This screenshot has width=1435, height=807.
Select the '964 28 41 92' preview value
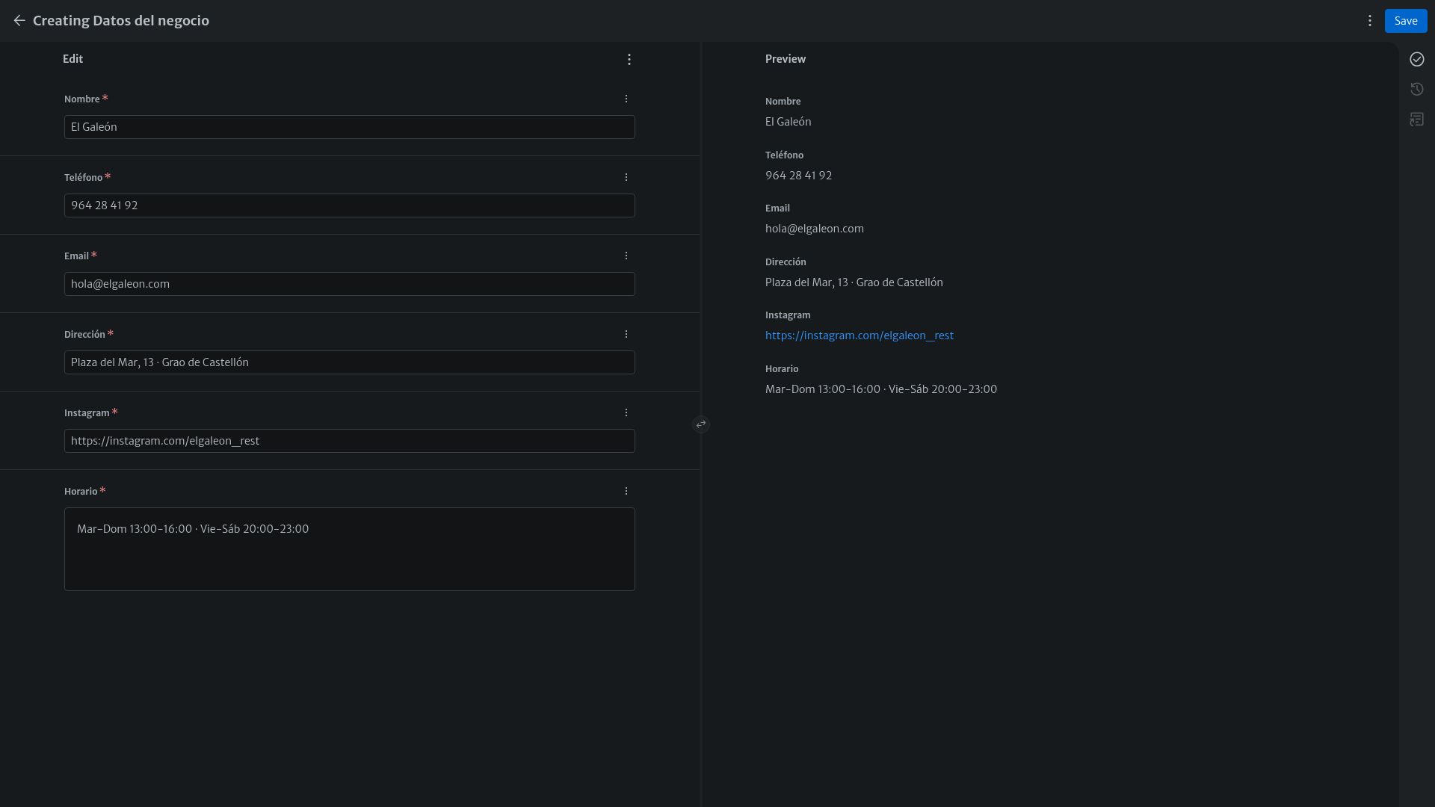[799, 176]
